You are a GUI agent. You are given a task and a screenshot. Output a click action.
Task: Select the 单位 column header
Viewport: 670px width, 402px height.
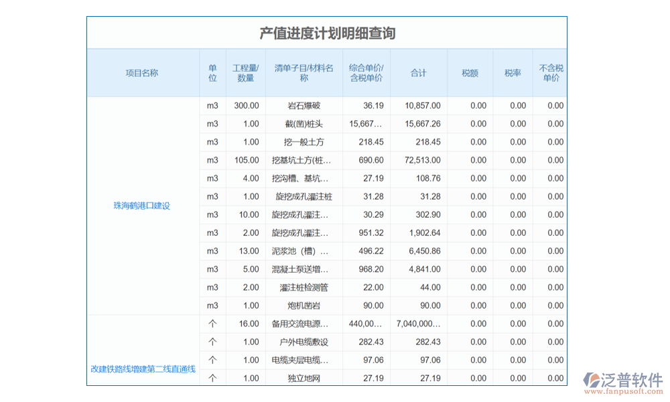tap(212, 73)
